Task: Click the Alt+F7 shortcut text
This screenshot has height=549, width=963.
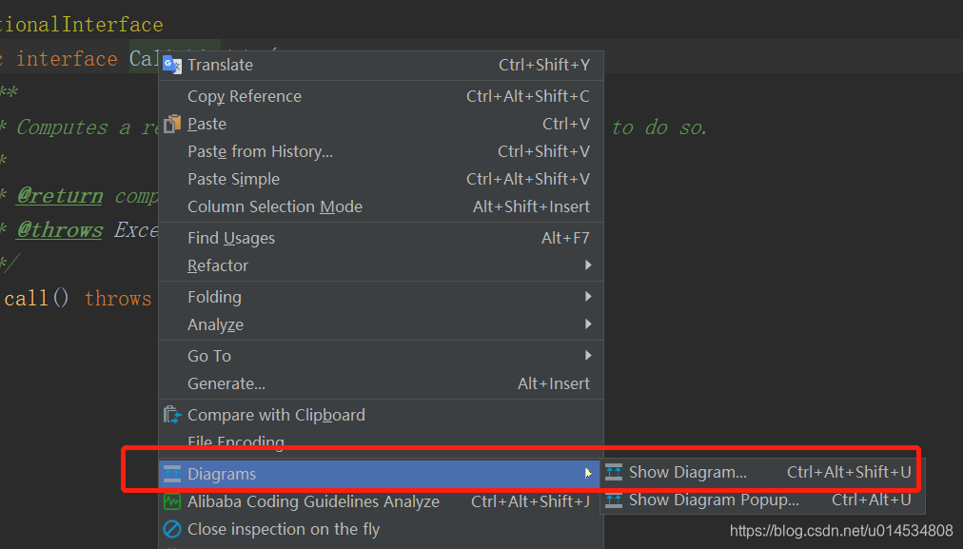Action: (565, 238)
